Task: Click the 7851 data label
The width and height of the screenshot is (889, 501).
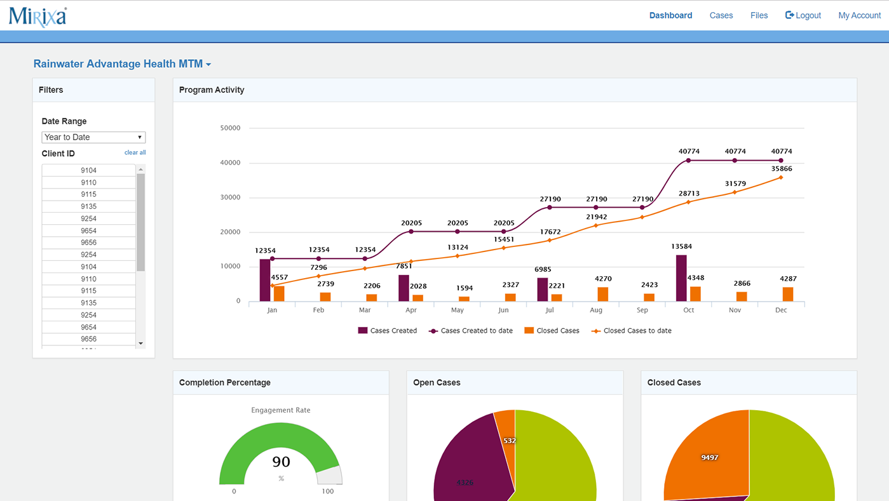Action: pyautogui.click(x=404, y=267)
